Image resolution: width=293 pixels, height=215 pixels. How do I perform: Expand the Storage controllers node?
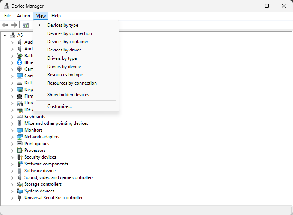12,184
